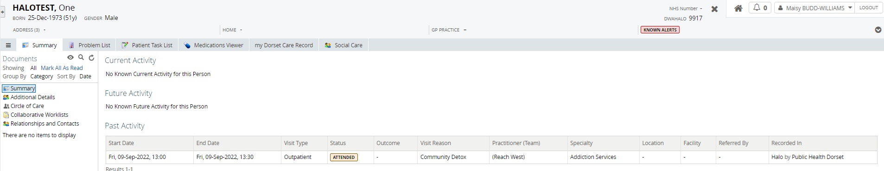Open the notifications bell
Screen dimensions: 884x171
pyautogui.click(x=760, y=8)
